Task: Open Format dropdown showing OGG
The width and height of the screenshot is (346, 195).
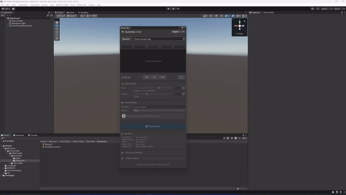Action: (x=159, y=110)
